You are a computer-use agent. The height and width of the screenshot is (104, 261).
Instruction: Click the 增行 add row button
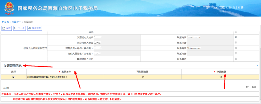pos(247,87)
